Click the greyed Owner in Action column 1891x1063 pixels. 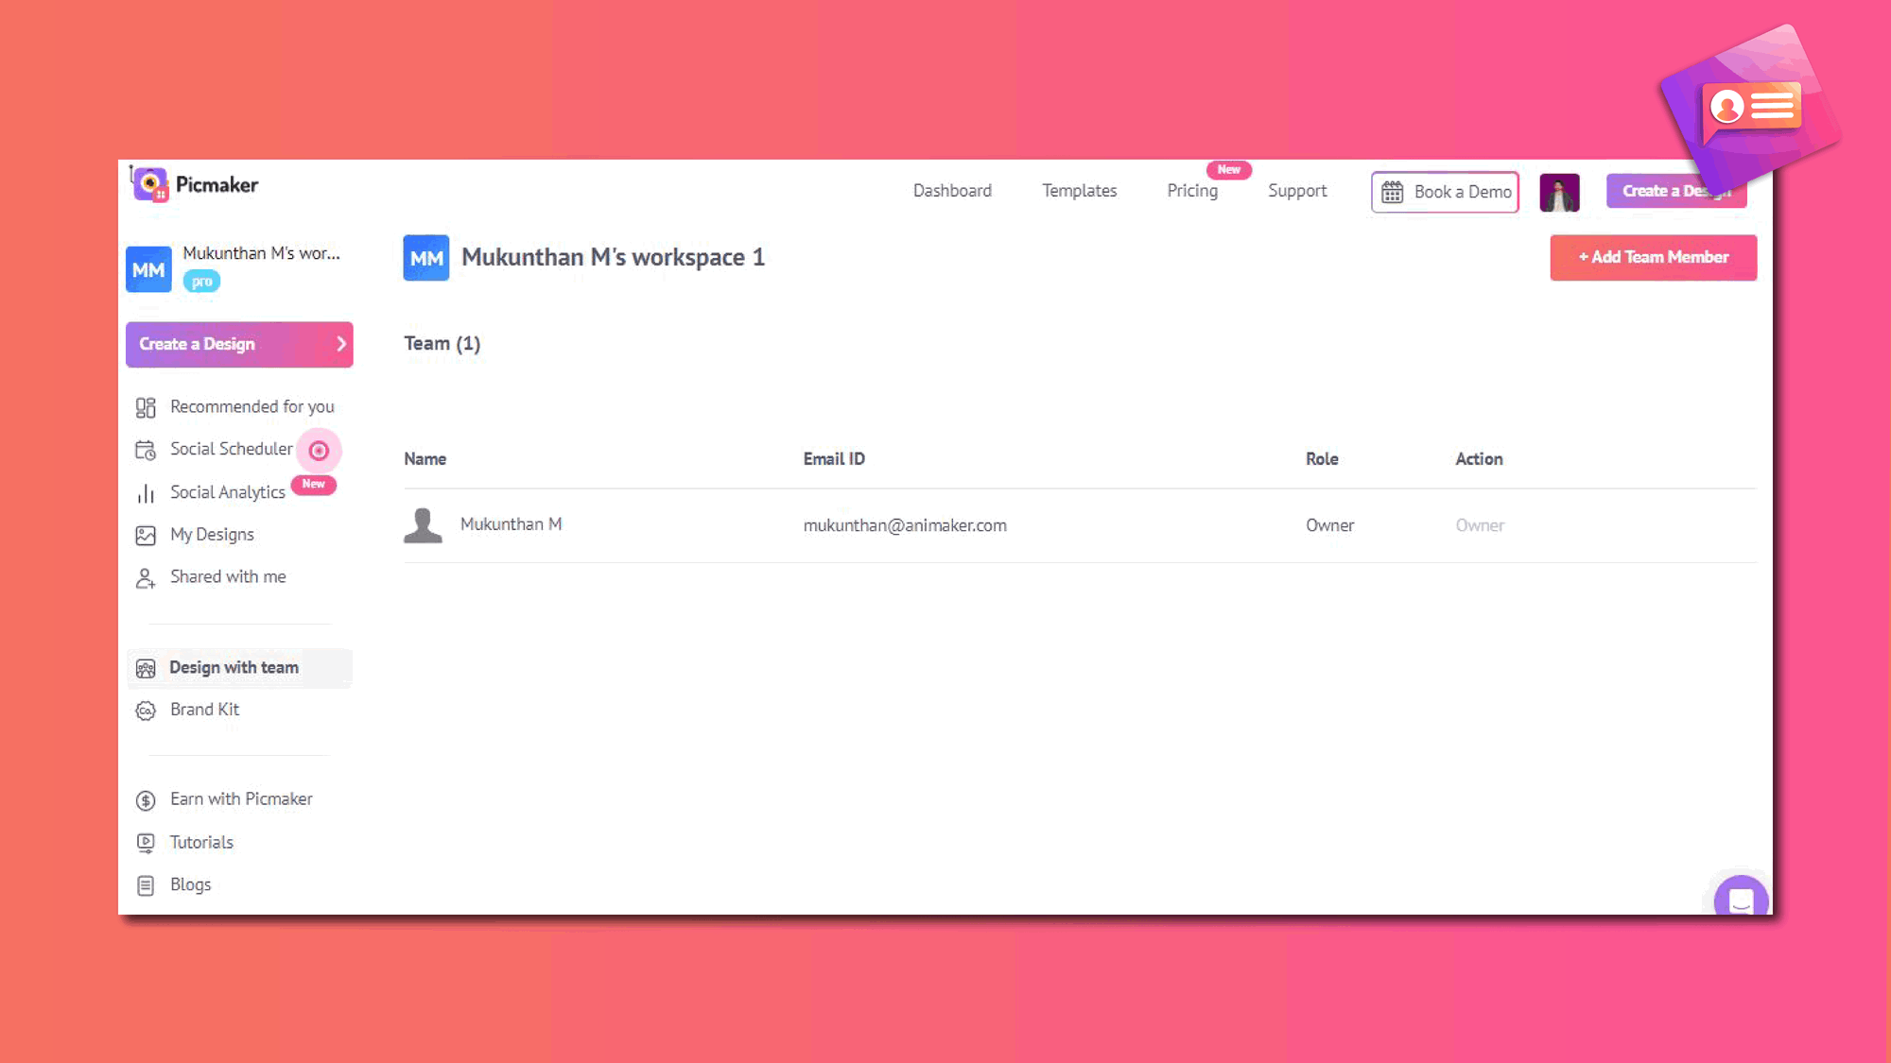pyautogui.click(x=1480, y=525)
